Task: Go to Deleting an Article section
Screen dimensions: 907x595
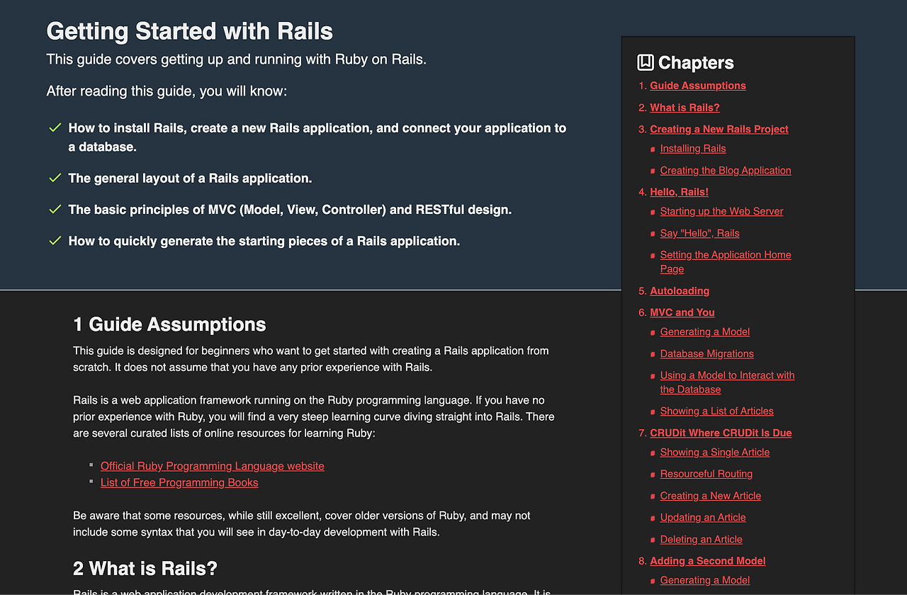Action: click(x=702, y=539)
